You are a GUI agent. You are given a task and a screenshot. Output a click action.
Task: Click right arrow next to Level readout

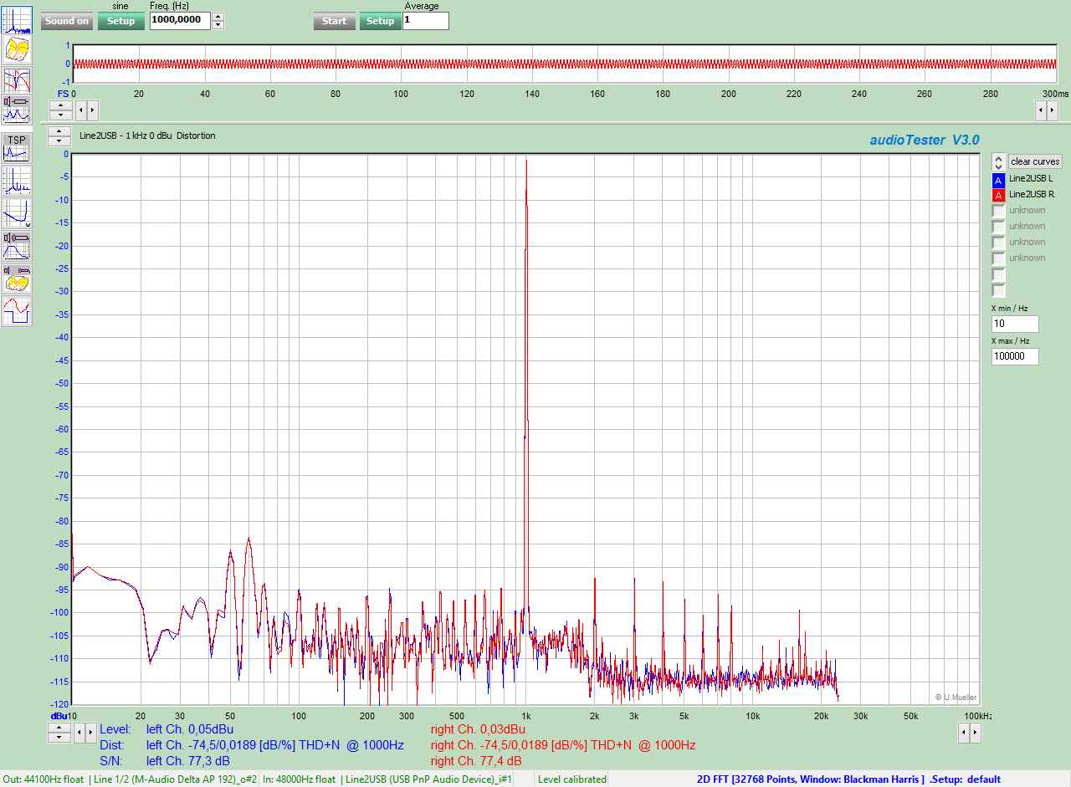click(91, 733)
